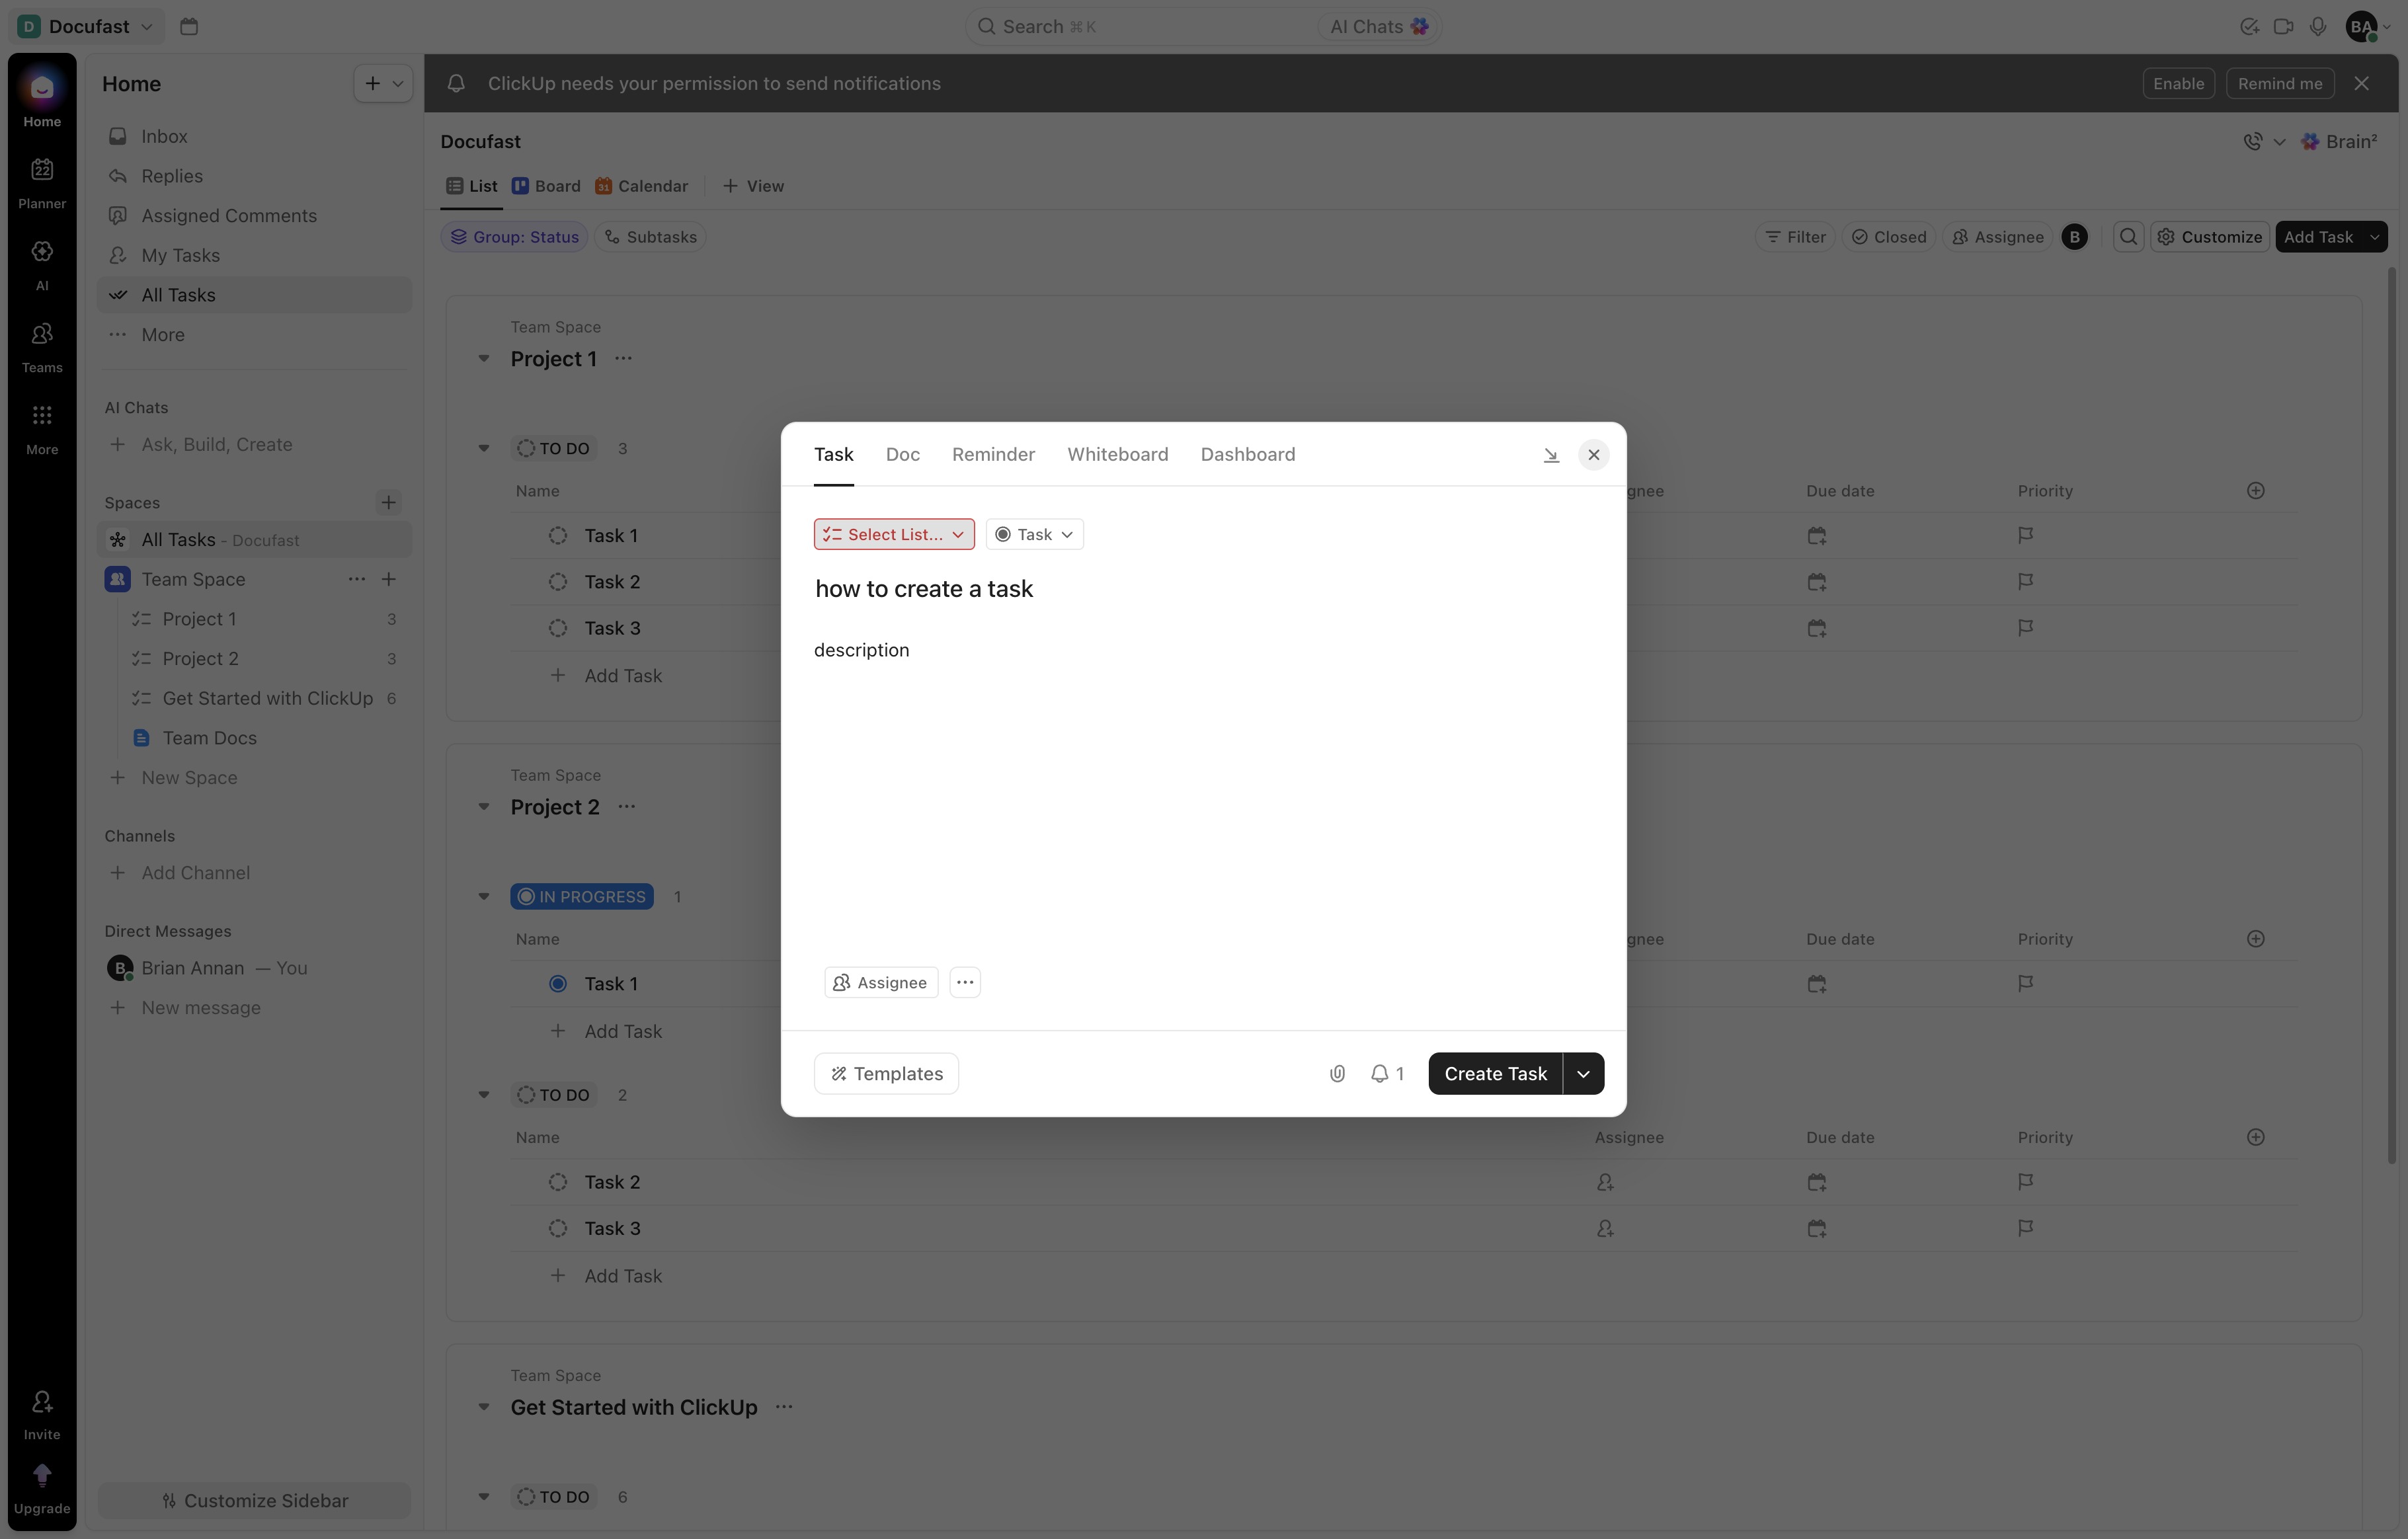The image size is (2408, 1539).
Task: Switch to the Dashboard tab
Action: [x=1247, y=455]
